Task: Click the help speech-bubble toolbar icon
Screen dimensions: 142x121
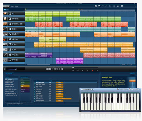Action: (122, 6)
